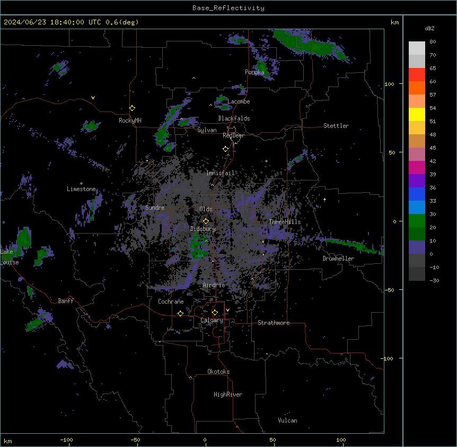
Task: Click the Lacombe city label
Action: click(x=239, y=101)
